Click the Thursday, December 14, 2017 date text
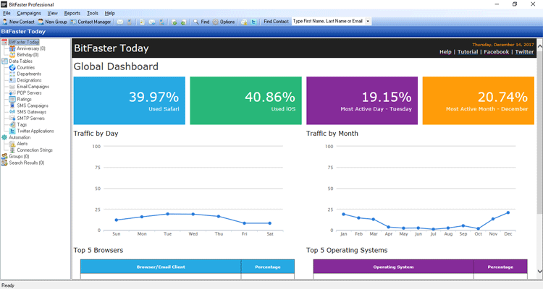This screenshot has width=543, height=289. point(503,45)
